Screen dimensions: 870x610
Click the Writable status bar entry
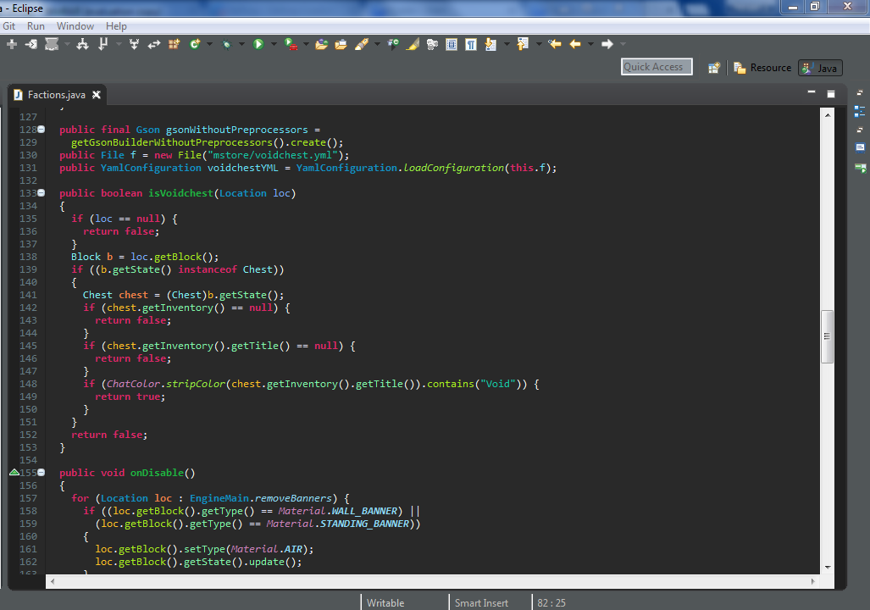click(x=385, y=602)
